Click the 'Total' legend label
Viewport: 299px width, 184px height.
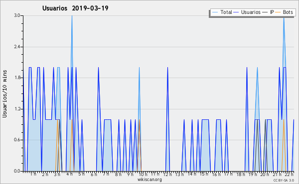[226, 12]
